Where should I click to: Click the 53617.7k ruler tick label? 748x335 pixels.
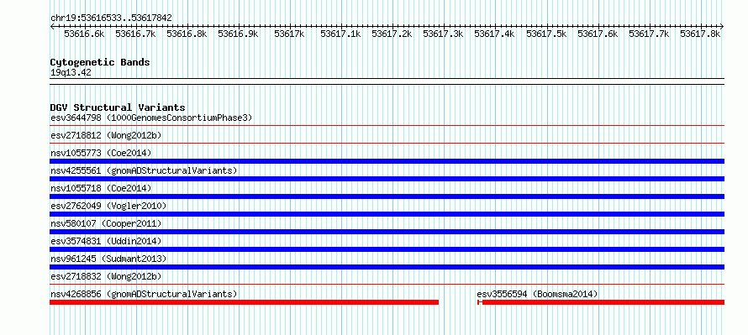pos(649,34)
